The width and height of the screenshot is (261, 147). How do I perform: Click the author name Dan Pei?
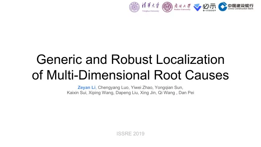coord(186,93)
